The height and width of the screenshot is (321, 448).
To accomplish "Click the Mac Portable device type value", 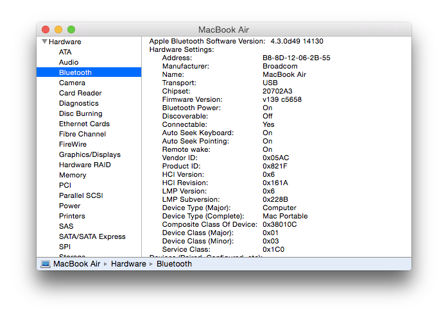I will 285,217.
